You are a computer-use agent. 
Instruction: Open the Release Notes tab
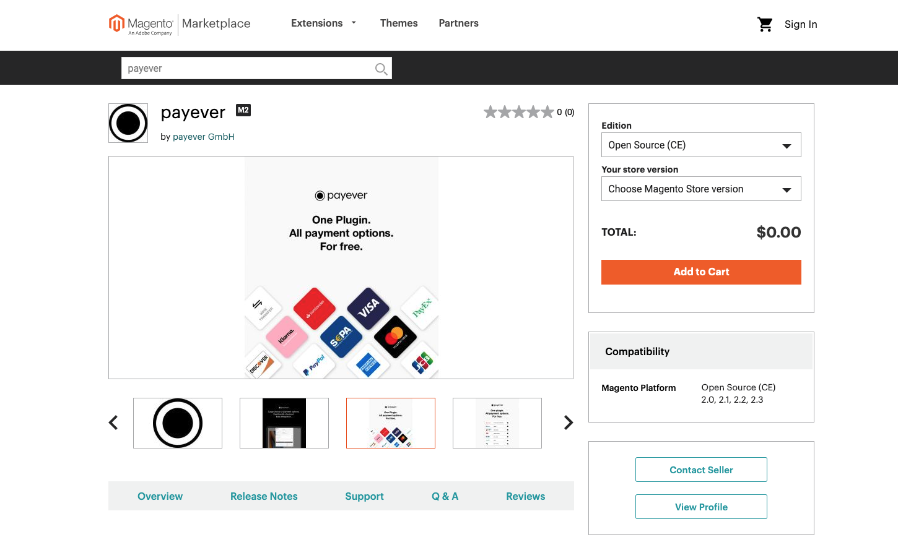pyautogui.click(x=264, y=496)
